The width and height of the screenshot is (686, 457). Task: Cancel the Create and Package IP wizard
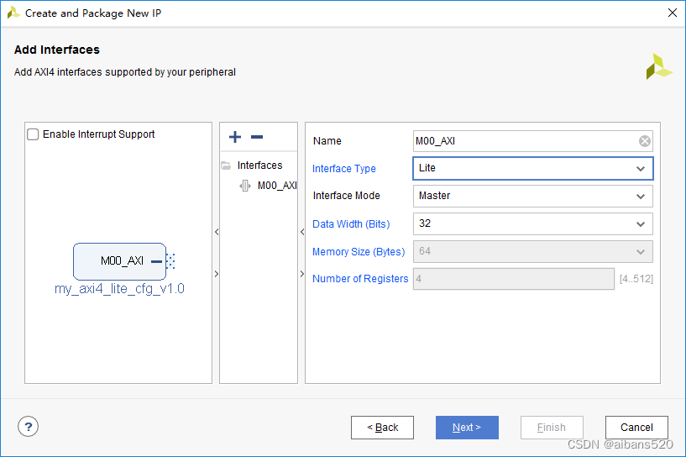[636, 428]
